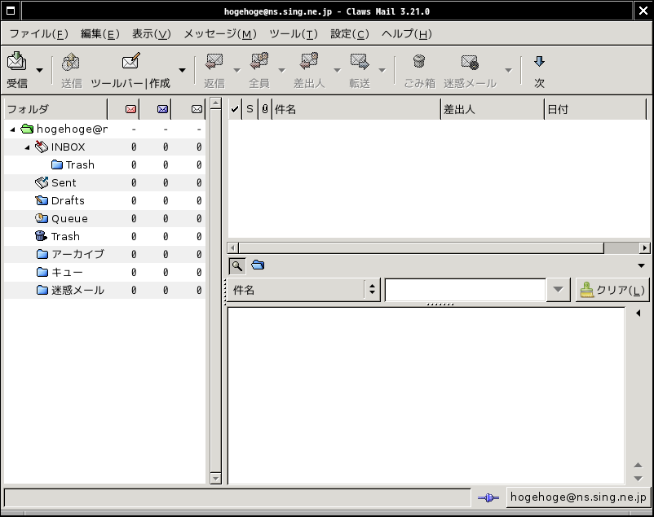Select the キュー folder
Image resolution: width=654 pixels, height=517 pixels.
tap(104, 272)
